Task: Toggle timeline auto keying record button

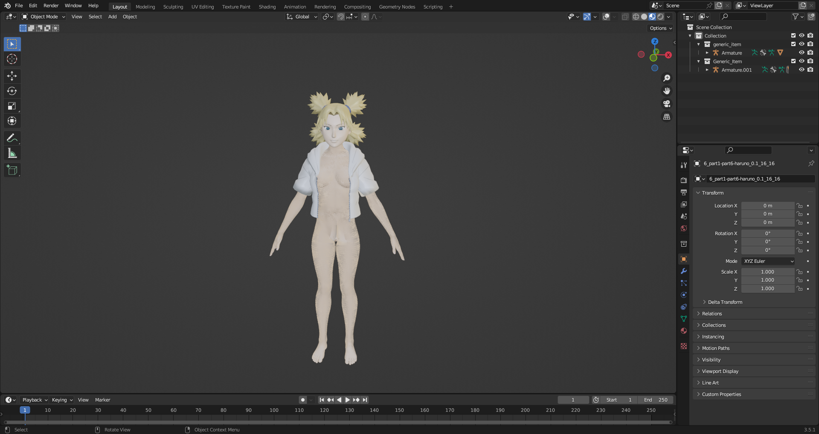Action: [x=303, y=400]
